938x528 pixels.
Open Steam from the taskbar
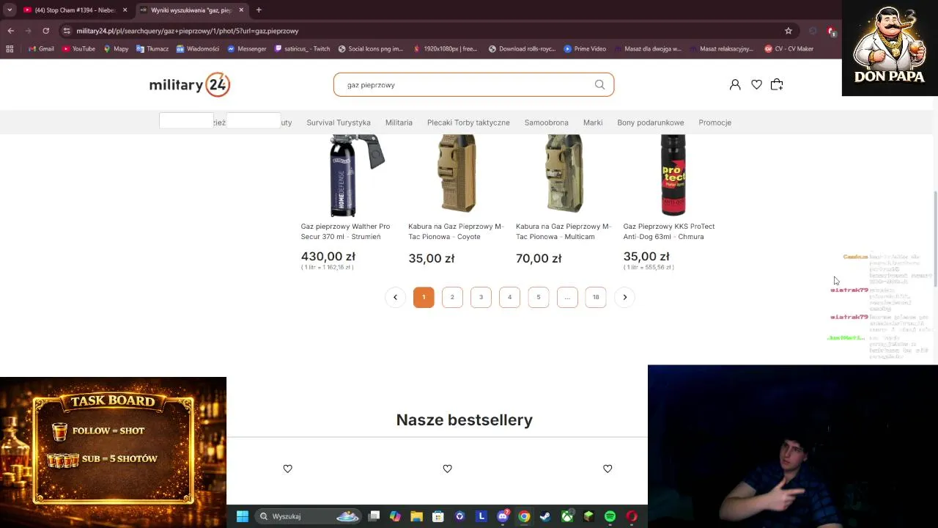[x=545, y=516]
